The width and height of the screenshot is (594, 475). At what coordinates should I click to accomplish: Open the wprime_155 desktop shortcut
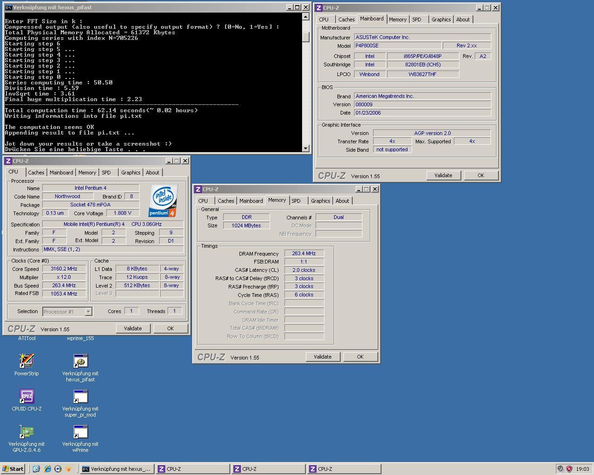click(x=80, y=338)
